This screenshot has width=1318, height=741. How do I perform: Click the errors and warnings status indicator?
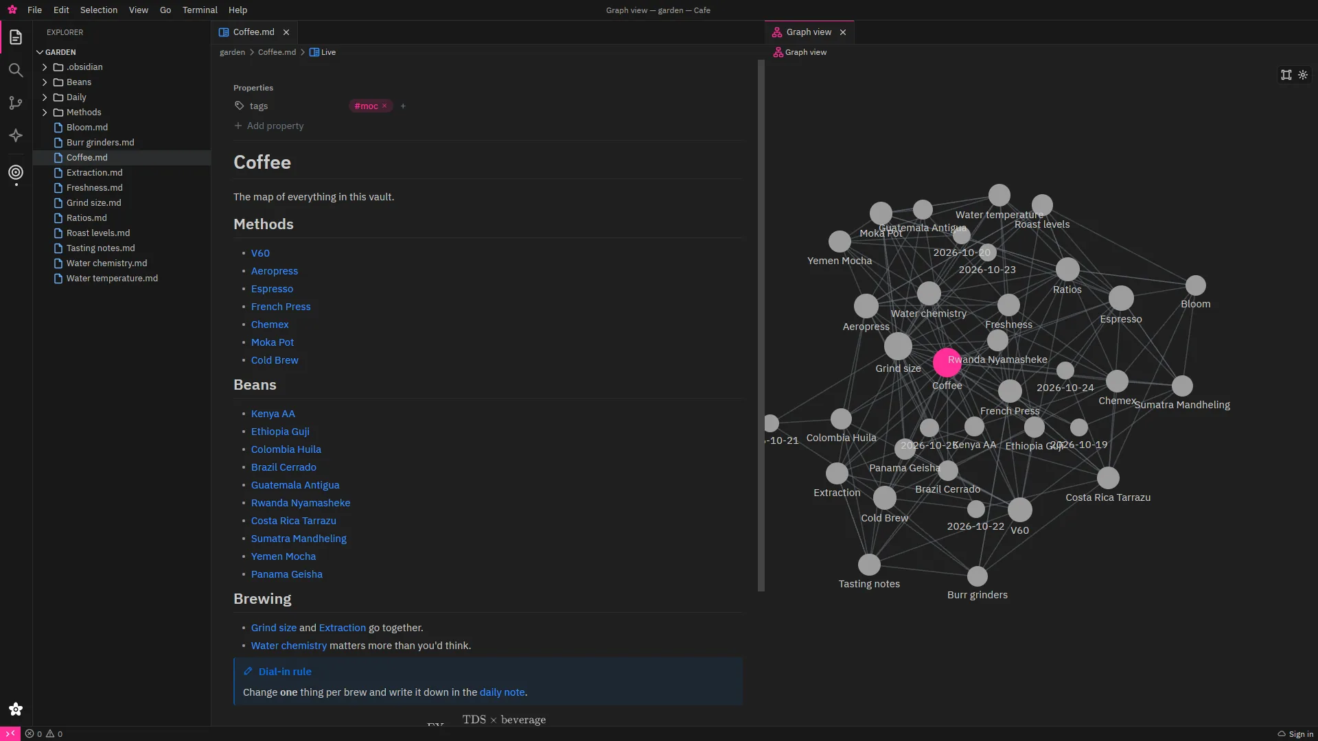tap(44, 733)
